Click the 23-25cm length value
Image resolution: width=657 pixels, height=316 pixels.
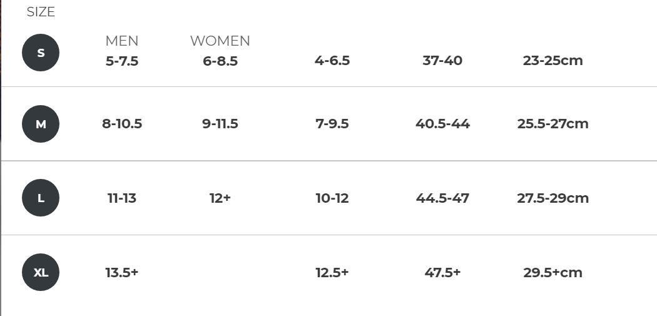pos(553,60)
